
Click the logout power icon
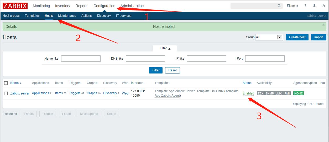[x=323, y=6]
